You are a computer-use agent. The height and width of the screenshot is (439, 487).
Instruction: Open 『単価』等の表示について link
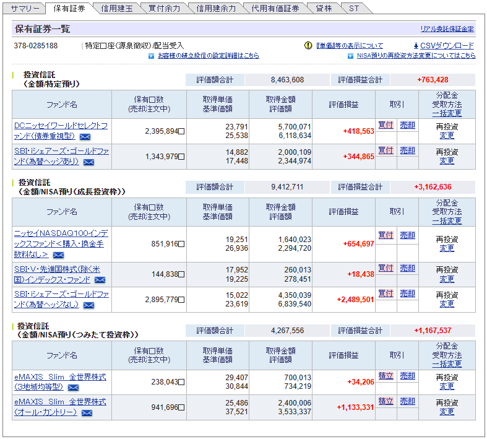350,46
